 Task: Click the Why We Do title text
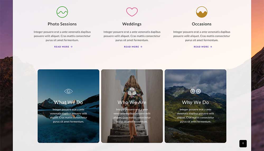click(195, 102)
